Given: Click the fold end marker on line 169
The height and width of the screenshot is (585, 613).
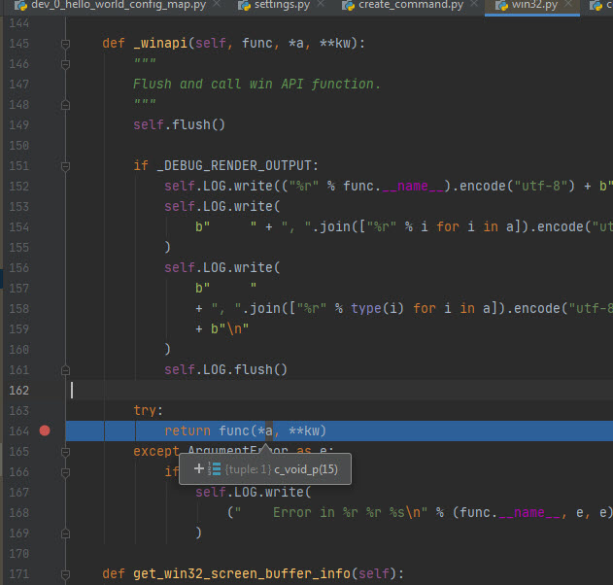Looking at the screenshot, I should pos(66,533).
